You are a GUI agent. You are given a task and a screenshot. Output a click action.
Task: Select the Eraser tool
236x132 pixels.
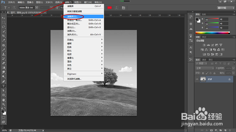coord(4,63)
